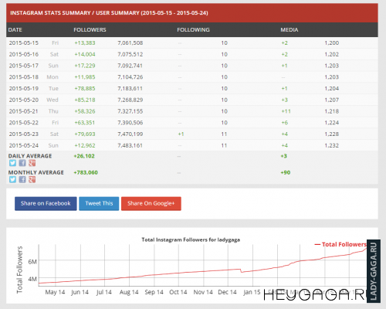Click May 14 label on chart axis
The width and height of the screenshot is (386, 309).
[55, 292]
